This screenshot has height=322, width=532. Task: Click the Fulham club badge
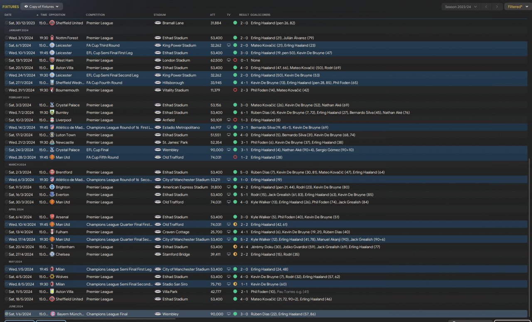[x=52, y=232]
